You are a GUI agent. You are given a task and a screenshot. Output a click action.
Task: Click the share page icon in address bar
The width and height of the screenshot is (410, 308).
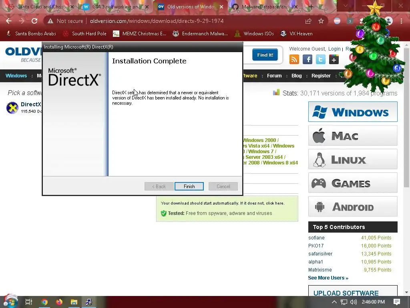pyautogui.click(x=308, y=21)
